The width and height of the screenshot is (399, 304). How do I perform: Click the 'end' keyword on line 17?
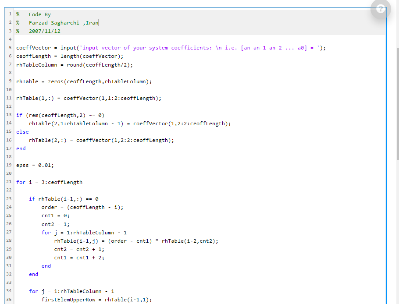21,148
